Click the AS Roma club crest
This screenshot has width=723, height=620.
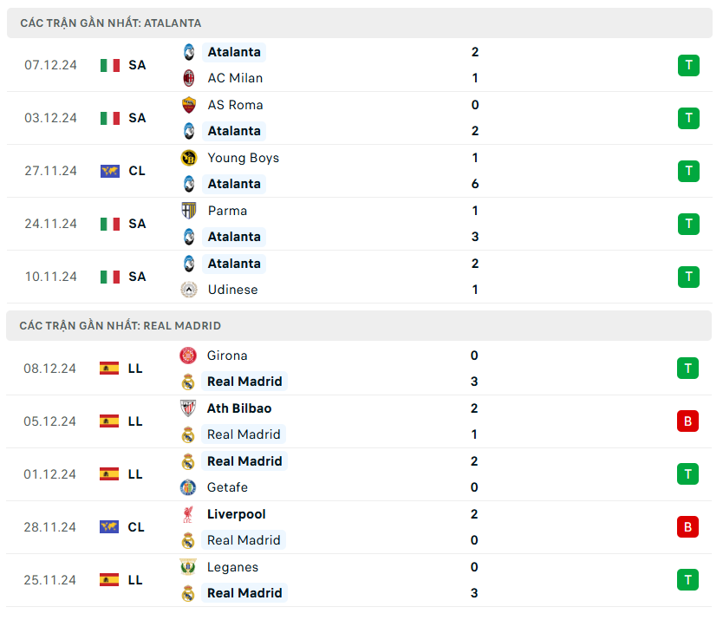[x=189, y=105]
